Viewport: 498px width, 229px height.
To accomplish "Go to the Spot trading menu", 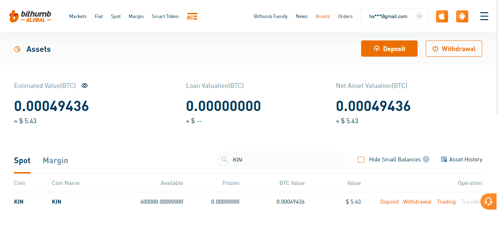I will click(x=116, y=17).
